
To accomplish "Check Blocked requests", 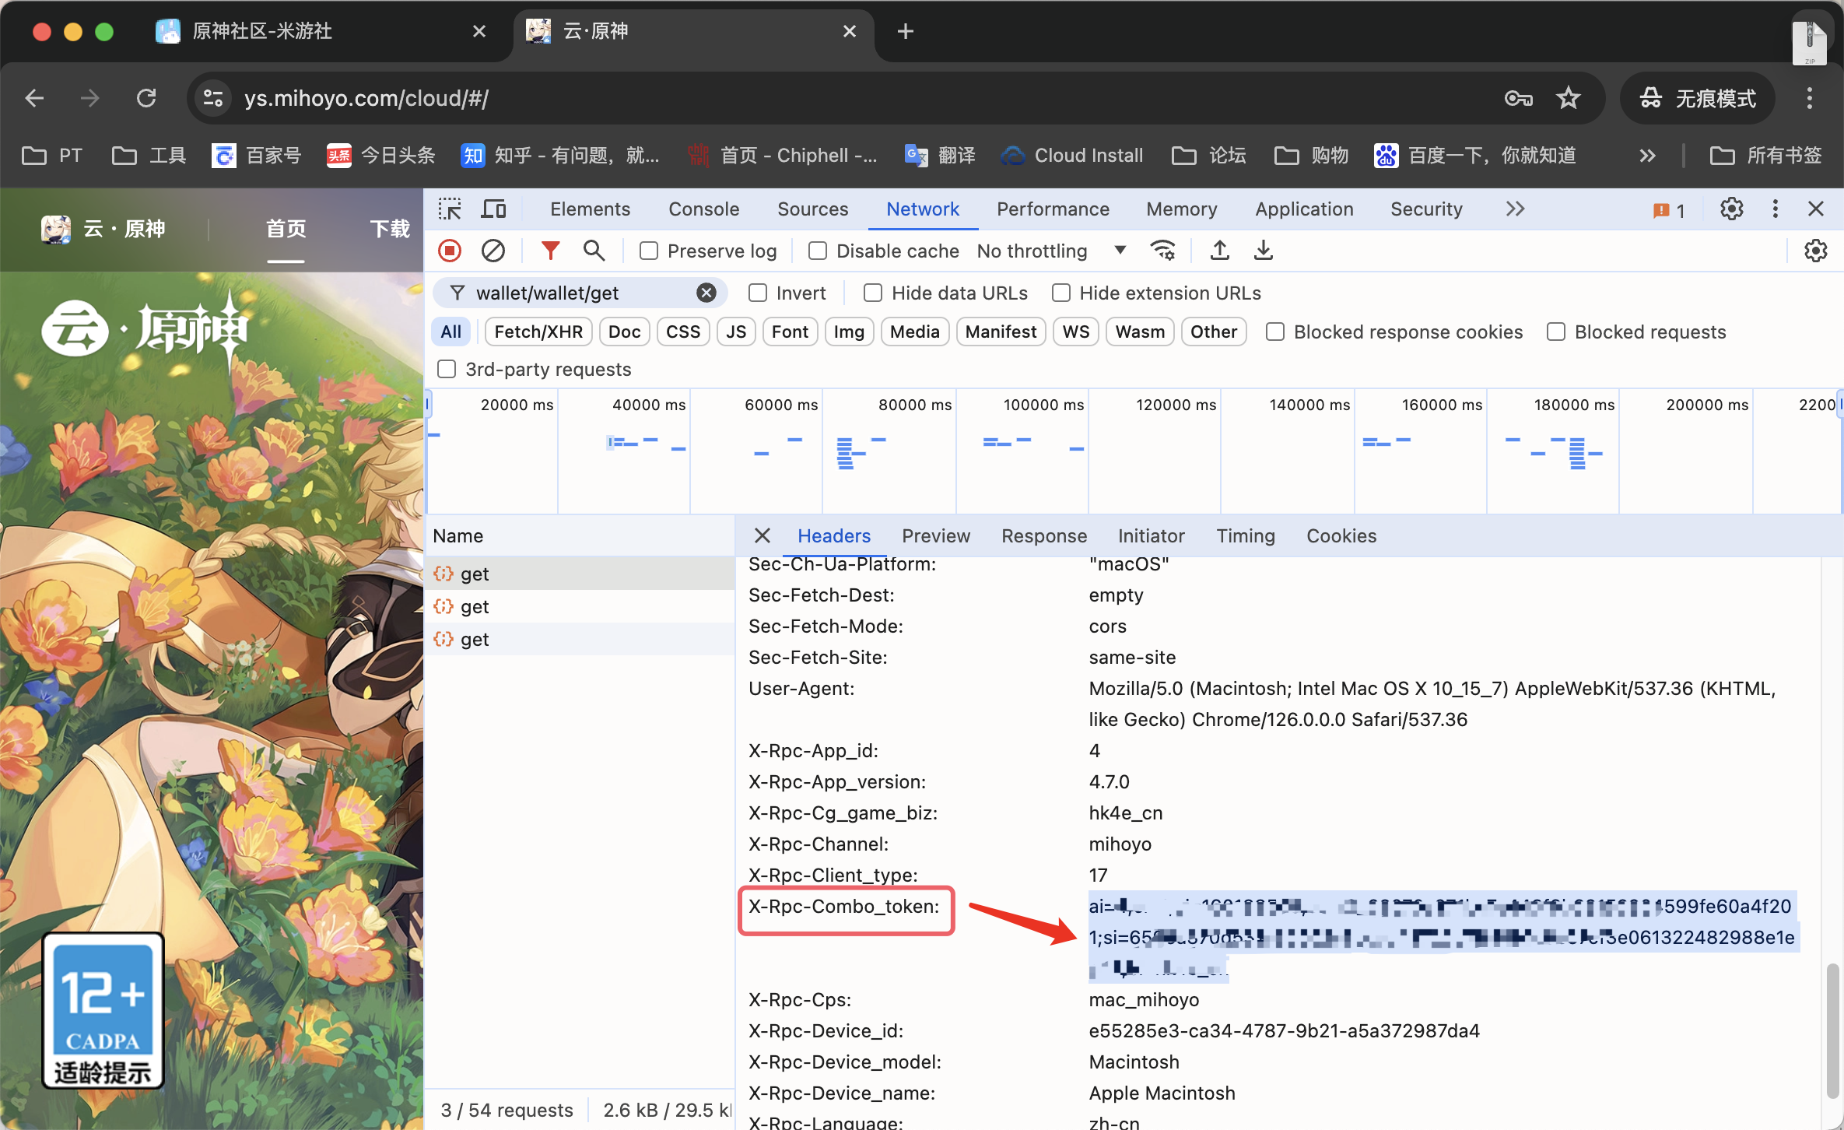I will tap(1555, 332).
